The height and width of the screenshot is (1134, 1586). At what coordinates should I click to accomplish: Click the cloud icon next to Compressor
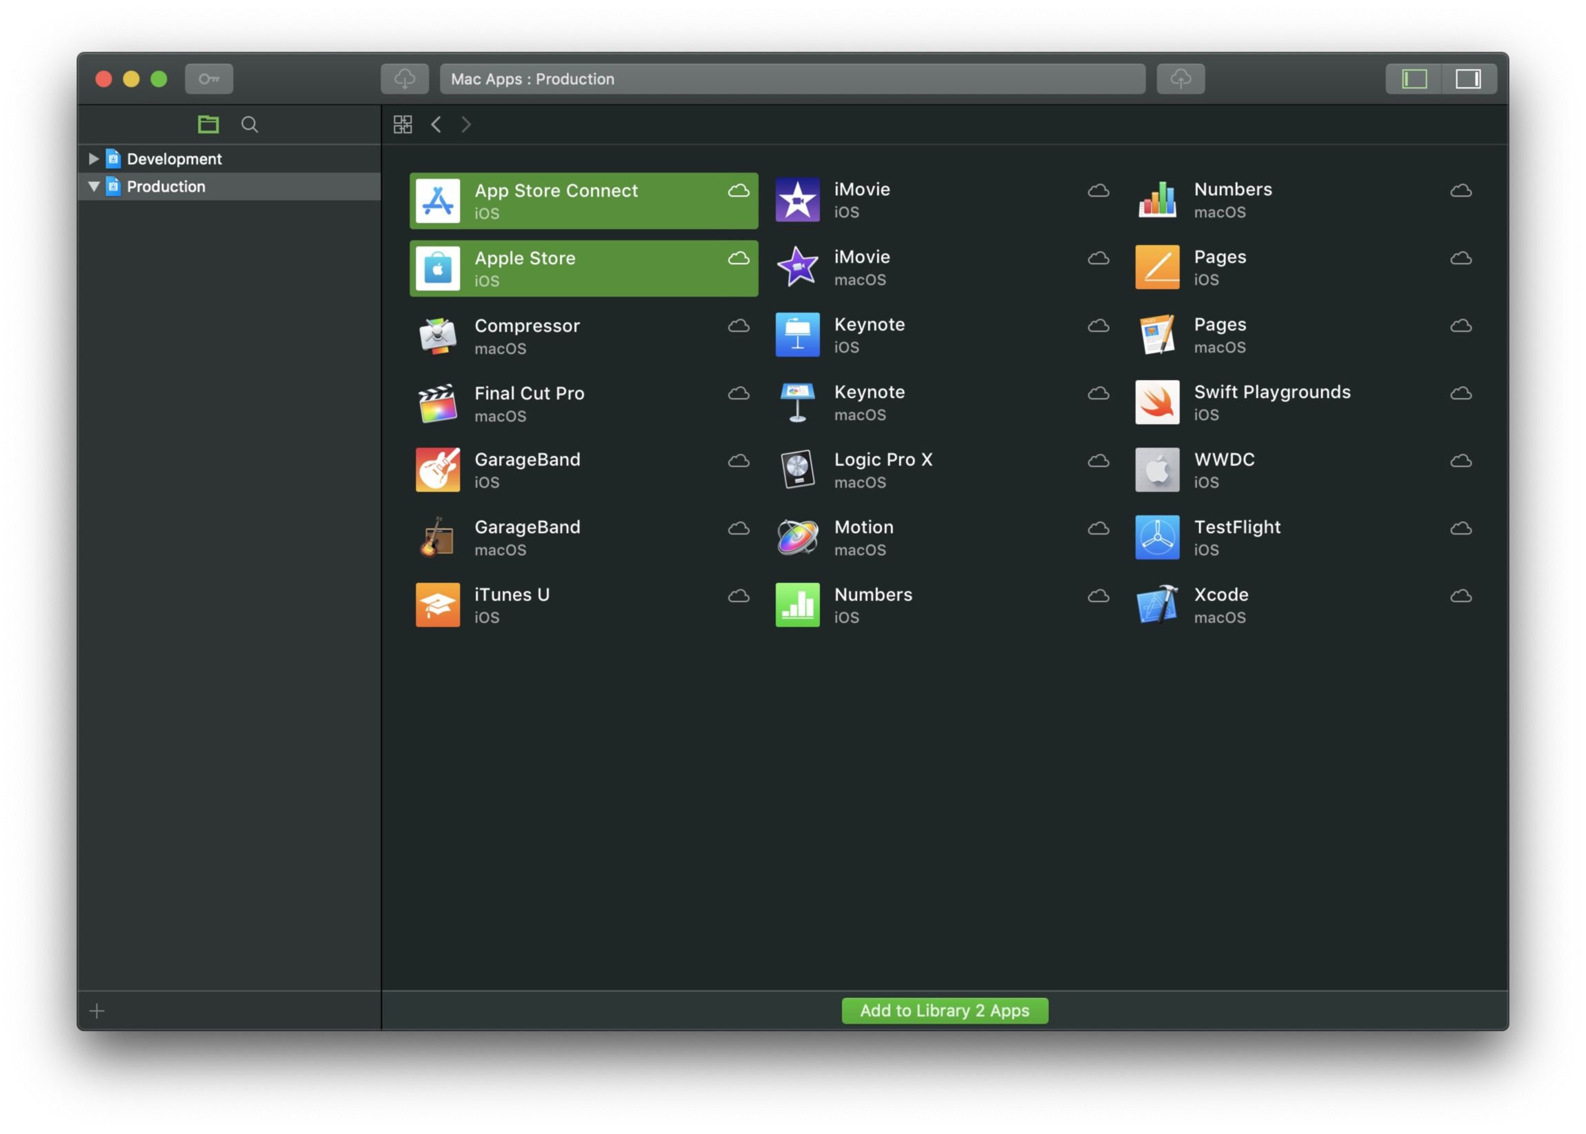pos(739,326)
